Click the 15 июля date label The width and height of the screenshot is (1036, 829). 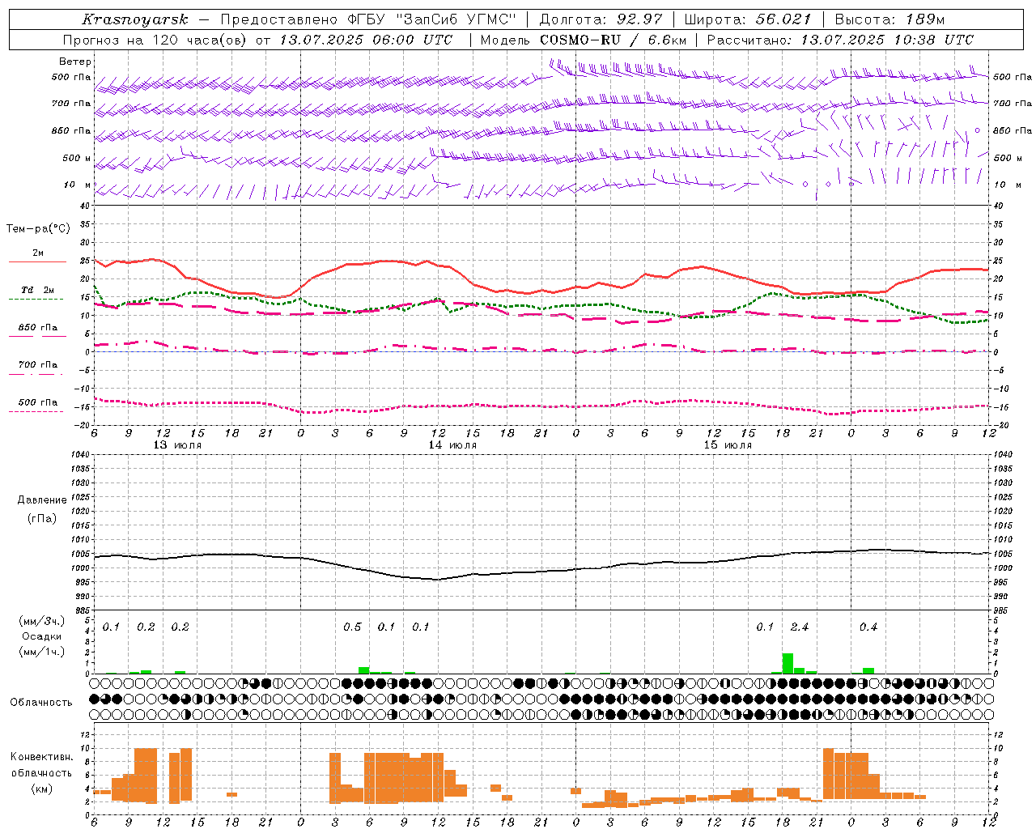pos(728,445)
